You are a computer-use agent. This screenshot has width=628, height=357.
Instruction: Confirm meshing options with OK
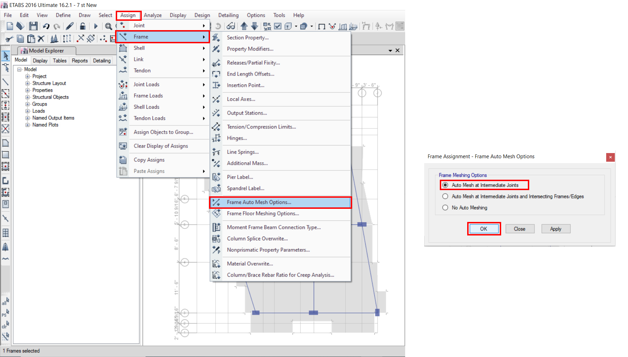tap(484, 229)
